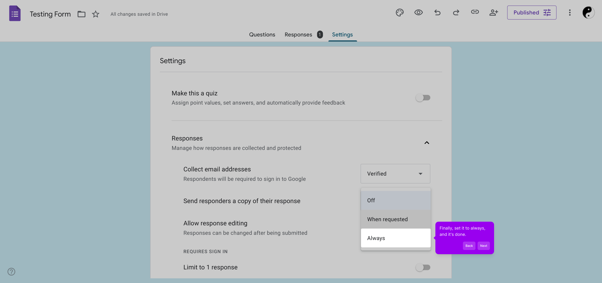The image size is (602, 283).
Task: Open the help question mark icon
Action: click(11, 272)
